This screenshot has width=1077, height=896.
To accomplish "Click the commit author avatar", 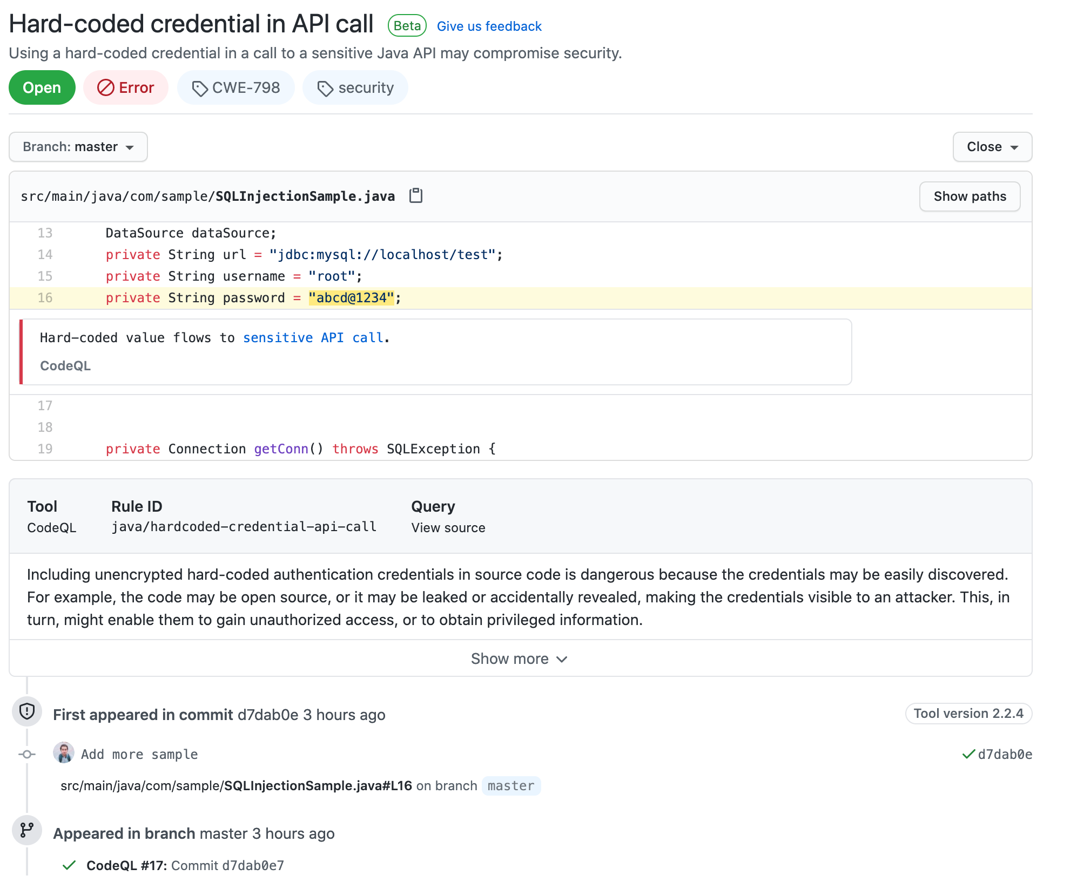I will click(64, 754).
